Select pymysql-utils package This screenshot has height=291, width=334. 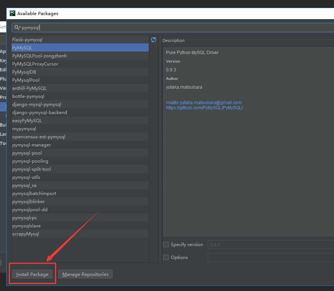coord(80,177)
